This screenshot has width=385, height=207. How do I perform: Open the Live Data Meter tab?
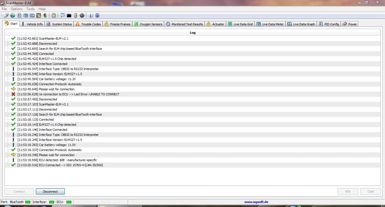tap(270, 24)
